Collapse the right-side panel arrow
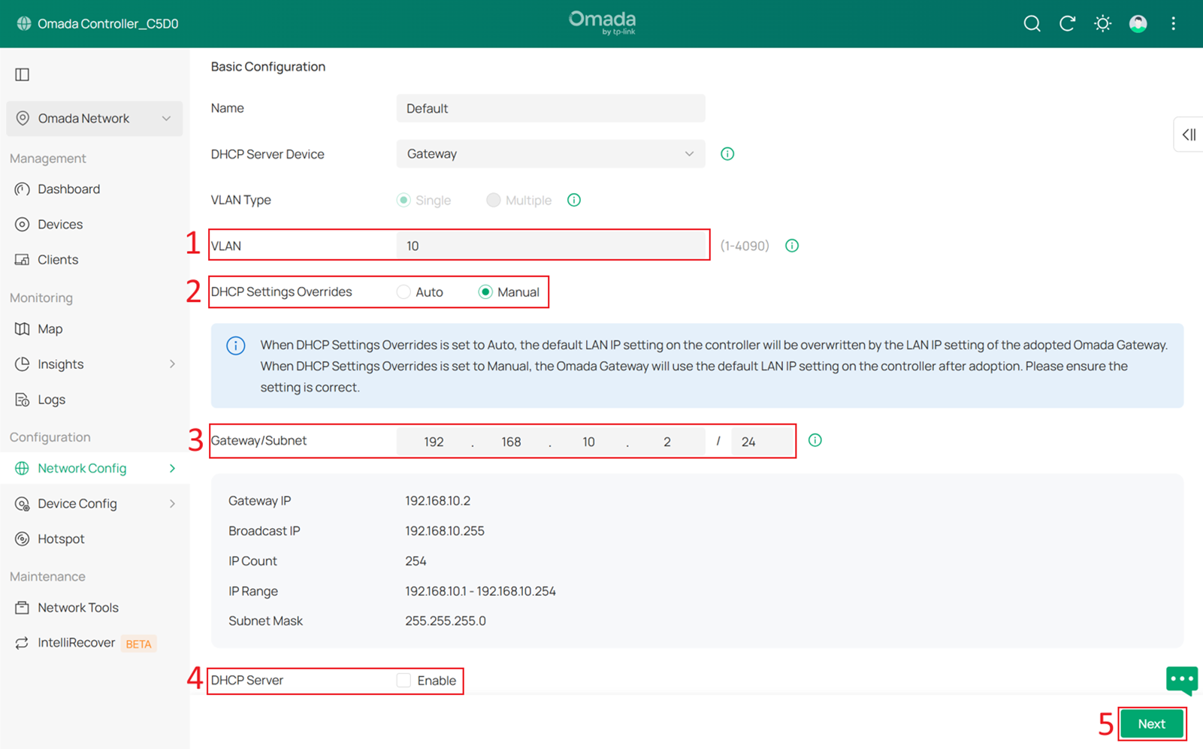This screenshot has width=1203, height=749. tap(1189, 134)
